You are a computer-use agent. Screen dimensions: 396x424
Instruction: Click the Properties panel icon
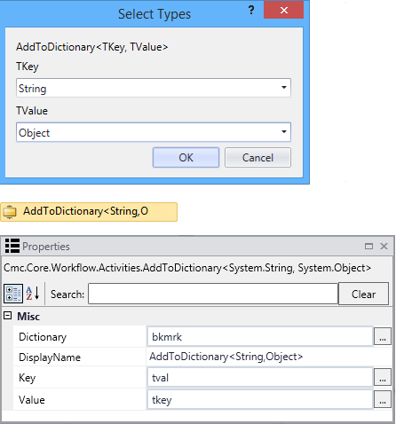(12, 246)
